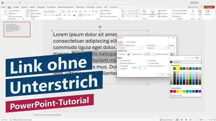Click the font color A icon
The height and width of the screenshot is (121, 216).
(74, 15)
